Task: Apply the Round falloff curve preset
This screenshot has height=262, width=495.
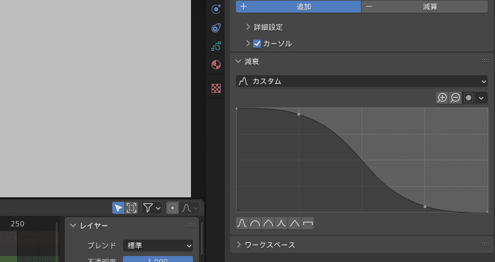Action: click(x=255, y=223)
